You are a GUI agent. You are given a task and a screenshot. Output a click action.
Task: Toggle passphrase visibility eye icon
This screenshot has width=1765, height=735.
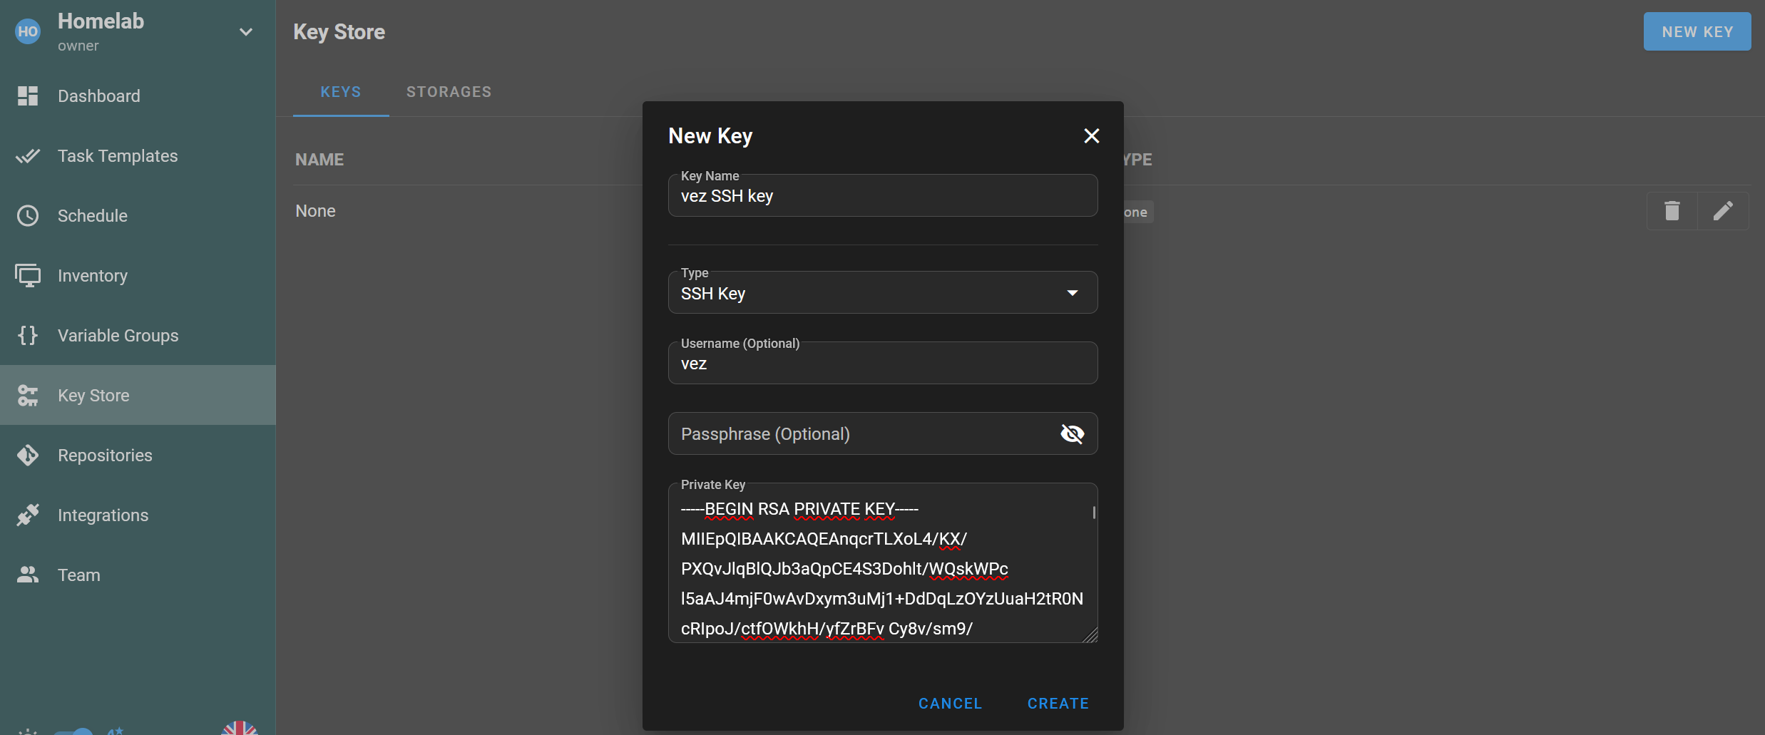coord(1072,433)
